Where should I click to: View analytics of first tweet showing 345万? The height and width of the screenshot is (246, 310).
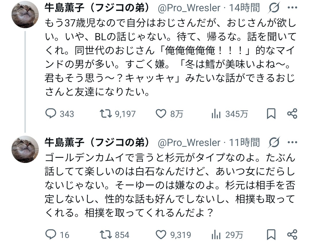216,114
